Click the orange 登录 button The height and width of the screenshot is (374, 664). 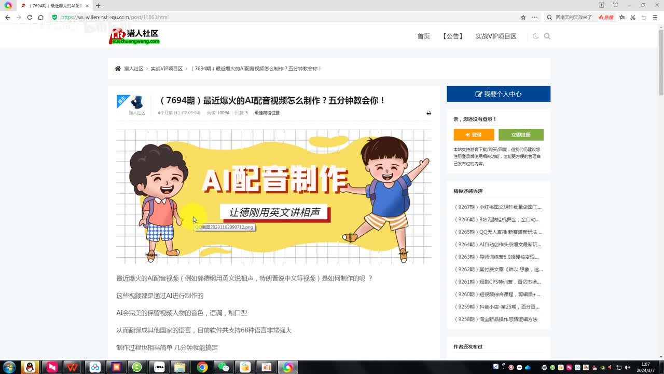pyautogui.click(x=474, y=135)
